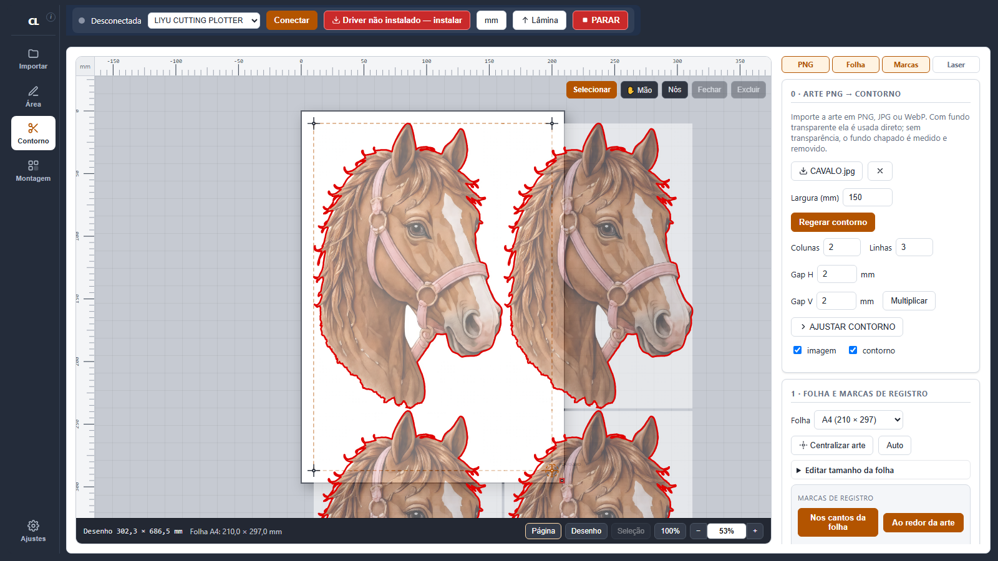Click the red PARAR stop button
Screen dimensions: 998x561
click(x=600, y=20)
